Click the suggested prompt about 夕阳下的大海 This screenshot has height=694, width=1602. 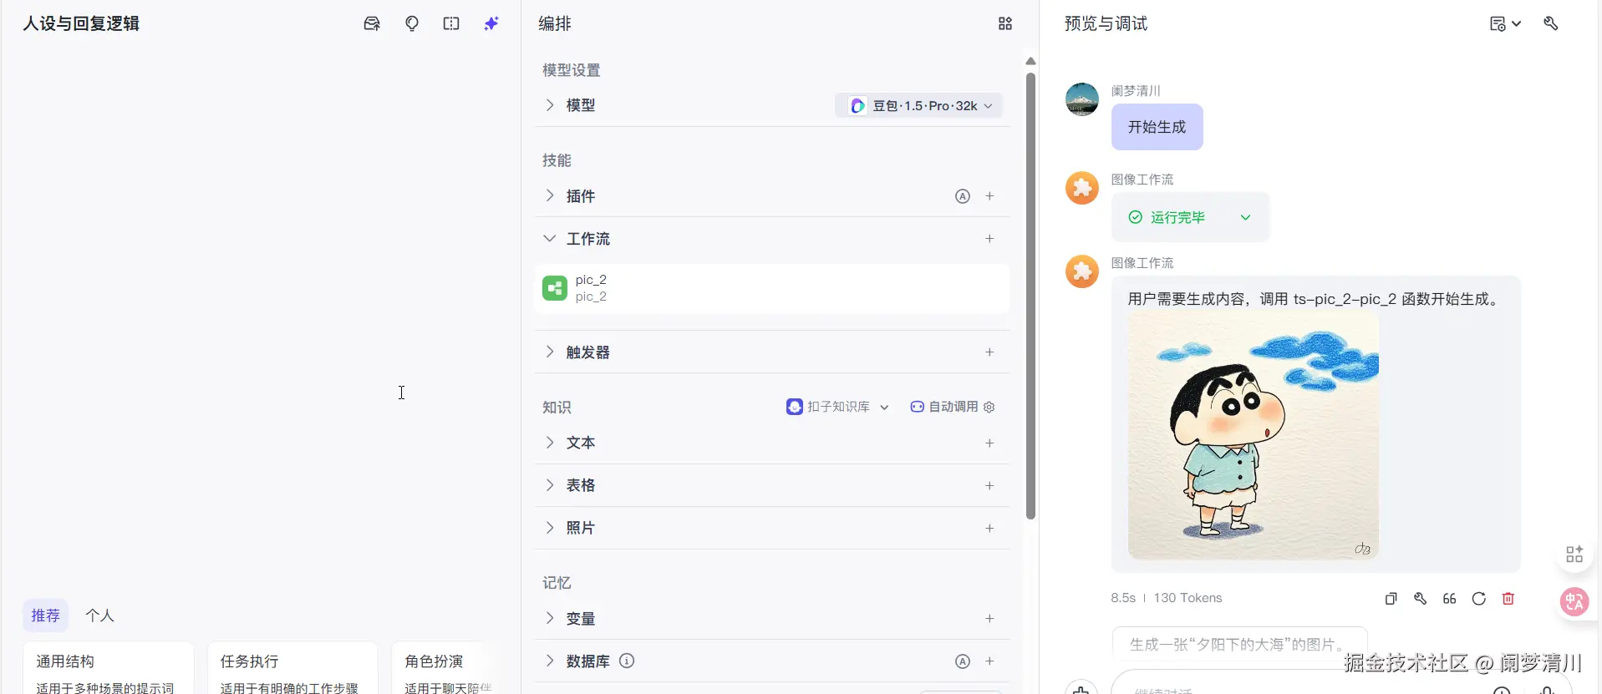[1239, 645]
